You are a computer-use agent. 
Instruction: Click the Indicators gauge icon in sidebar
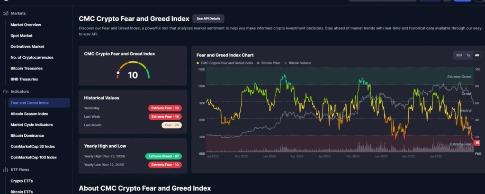tap(6, 91)
